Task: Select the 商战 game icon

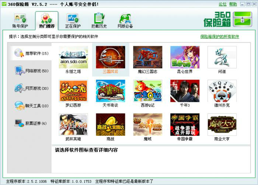Action: coord(111,124)
